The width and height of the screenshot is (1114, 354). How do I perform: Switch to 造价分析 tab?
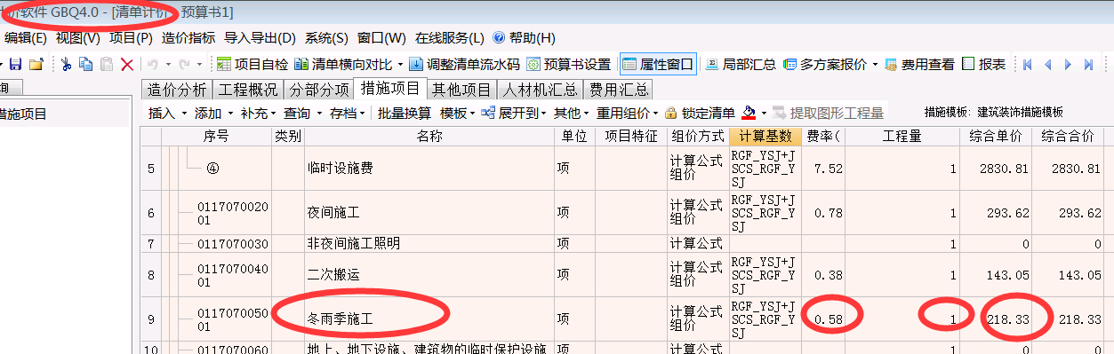pos(177,90)
